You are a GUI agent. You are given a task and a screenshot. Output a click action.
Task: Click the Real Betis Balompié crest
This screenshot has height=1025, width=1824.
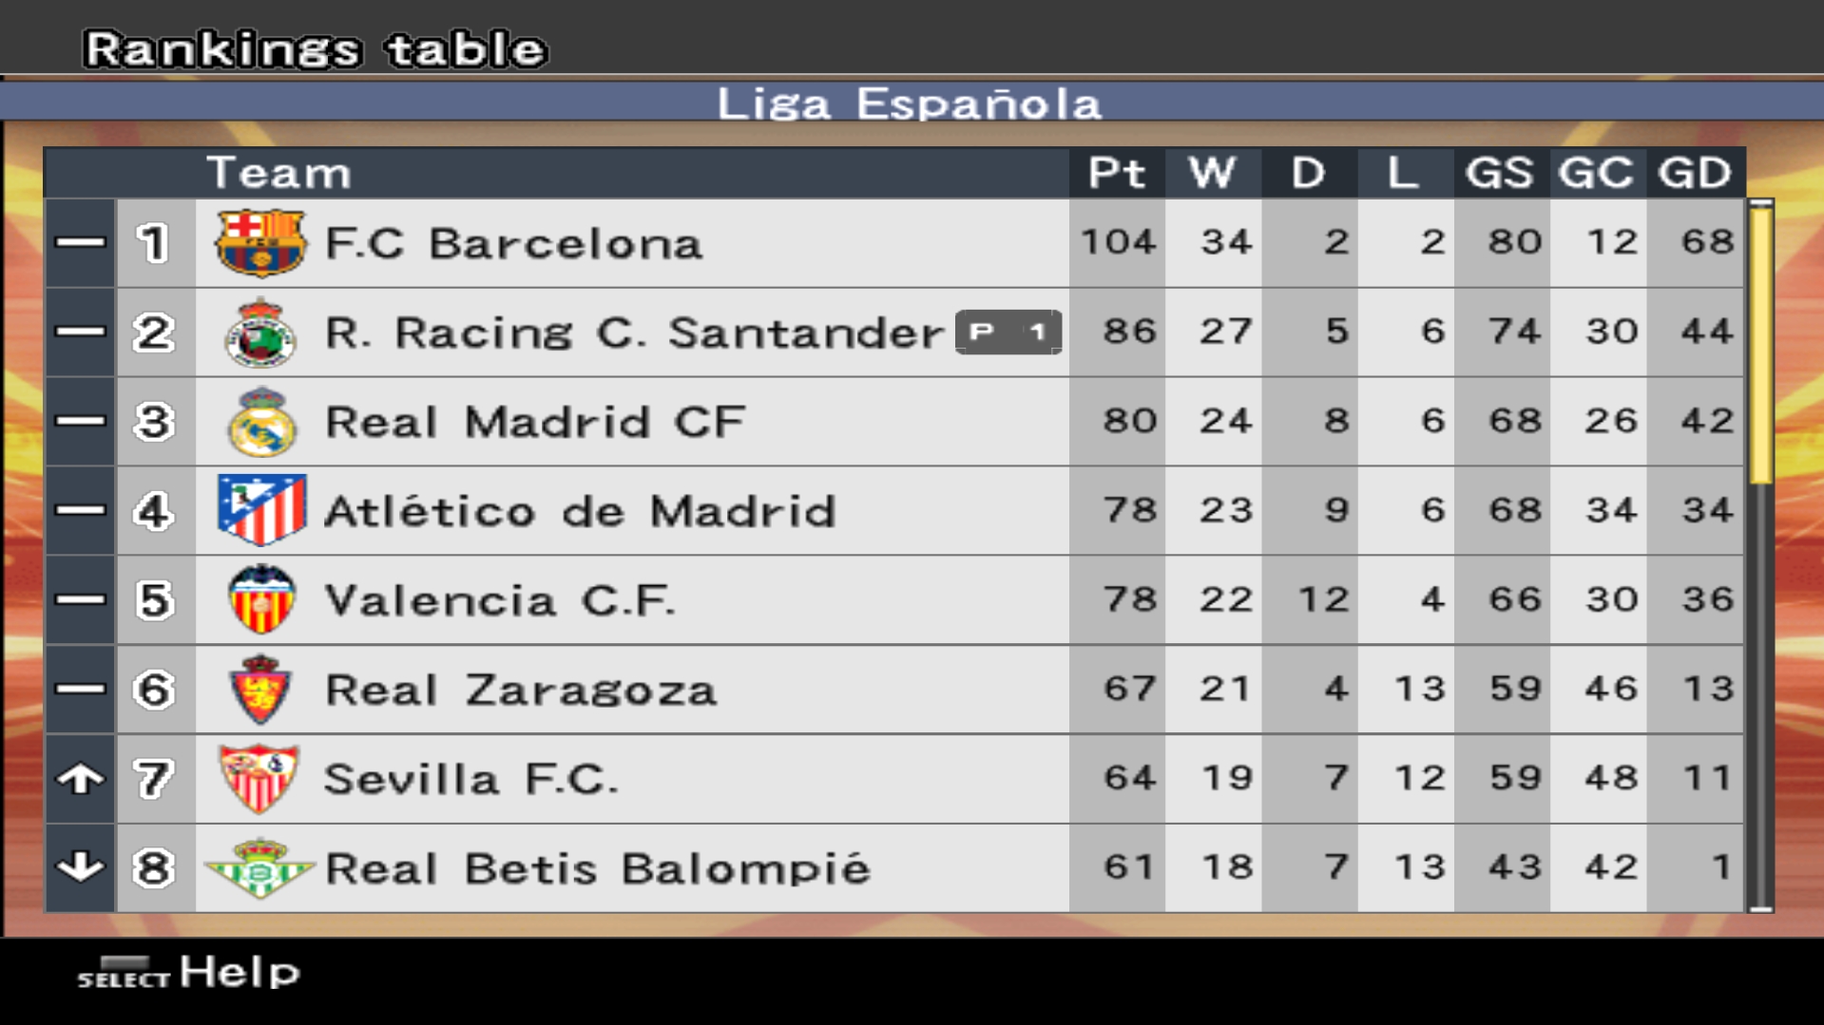[x=259, y=867]
